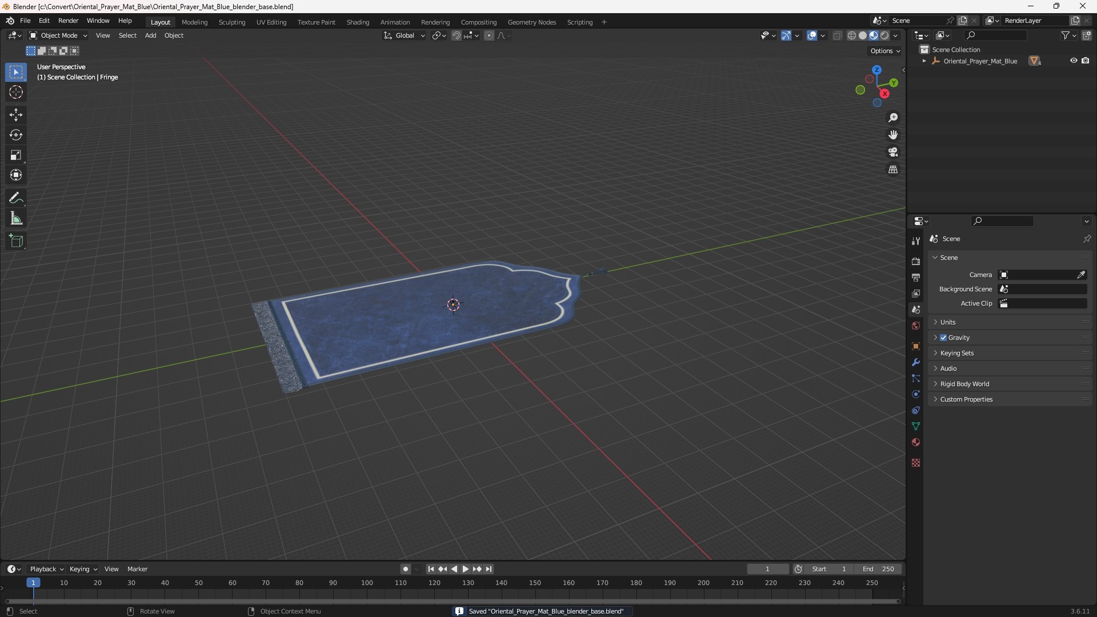Toggle X-ray display mode

tap(838, 35)
